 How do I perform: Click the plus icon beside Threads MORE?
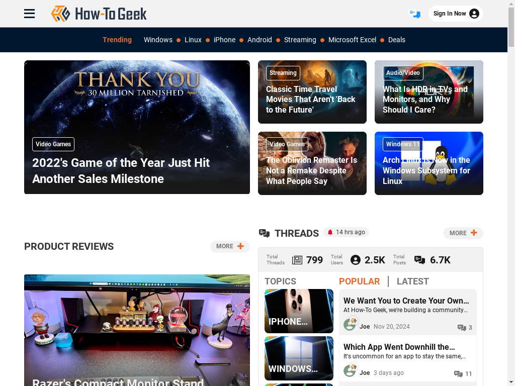click(x=474, y=232)
